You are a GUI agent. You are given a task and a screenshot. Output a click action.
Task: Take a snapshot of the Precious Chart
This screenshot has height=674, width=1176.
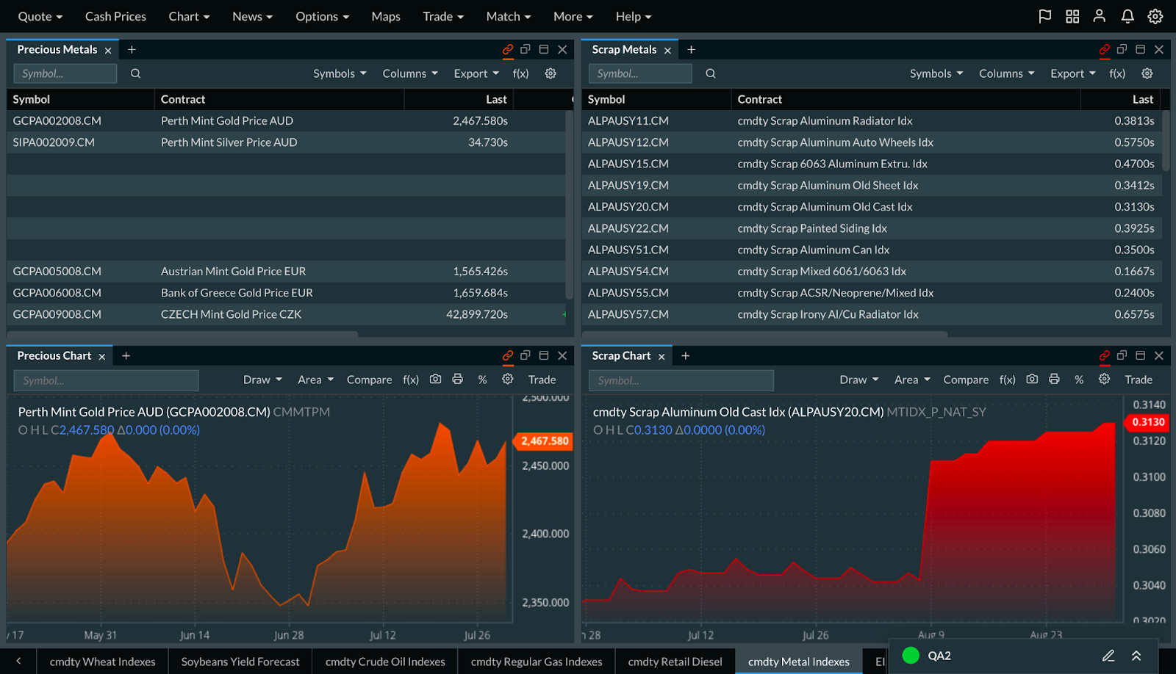436,379
